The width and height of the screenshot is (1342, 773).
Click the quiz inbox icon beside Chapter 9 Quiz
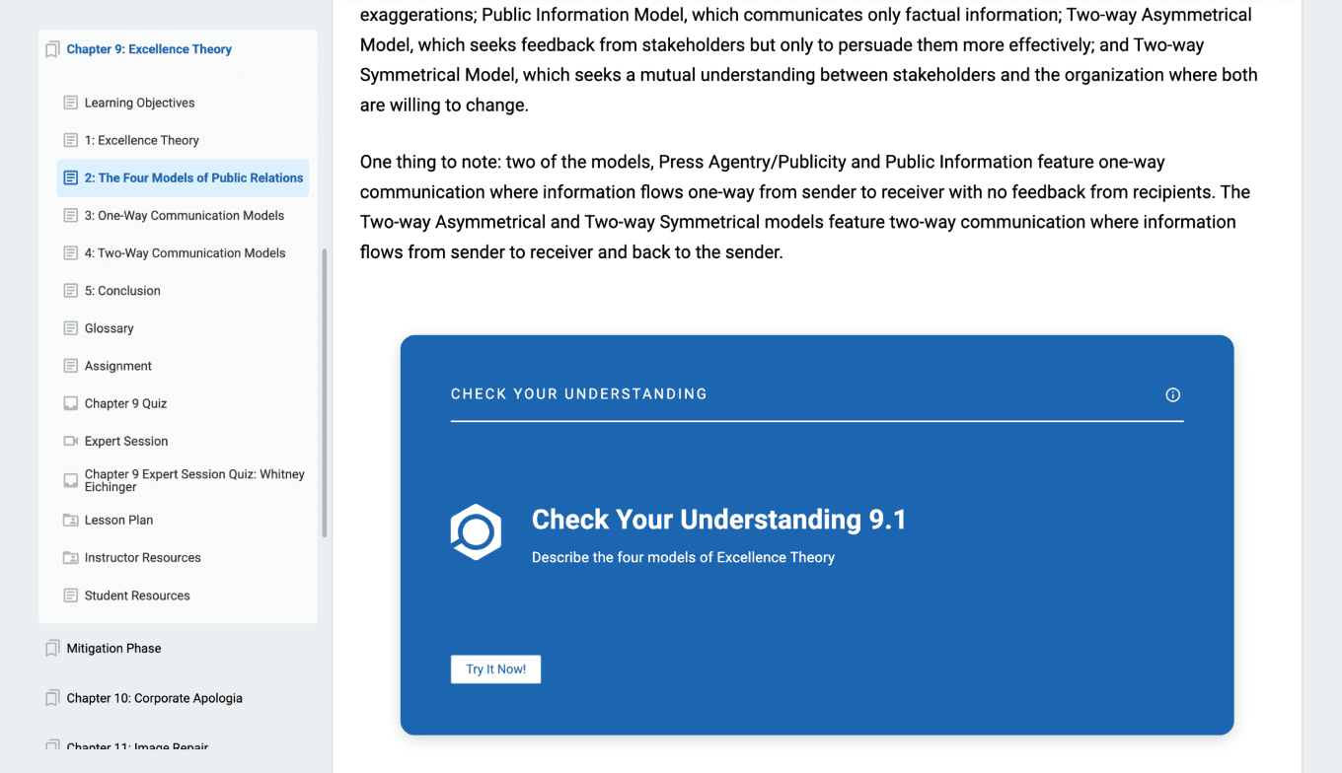pos(70,403)
